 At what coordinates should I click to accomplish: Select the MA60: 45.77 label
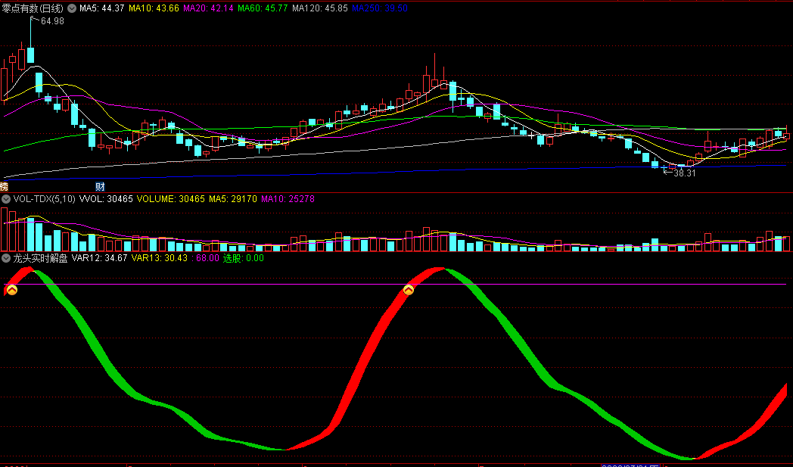coord(263,8)
